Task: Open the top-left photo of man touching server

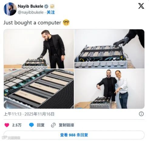Action: [x=39, y=49]
